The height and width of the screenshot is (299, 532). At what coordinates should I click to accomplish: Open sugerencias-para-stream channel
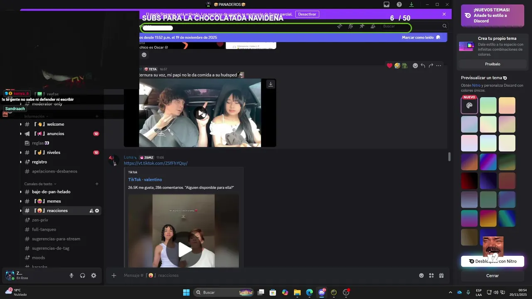pyautogui.click(x=61, y=239)
